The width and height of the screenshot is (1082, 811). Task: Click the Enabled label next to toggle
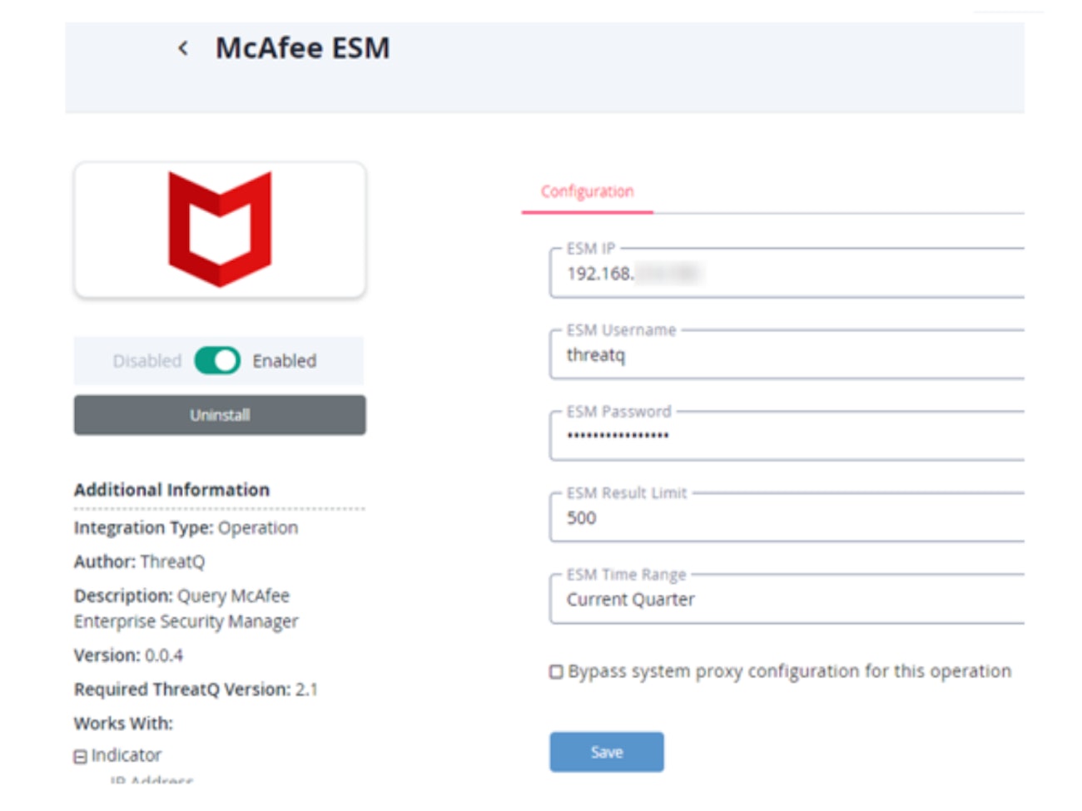[x=285, y=361]
